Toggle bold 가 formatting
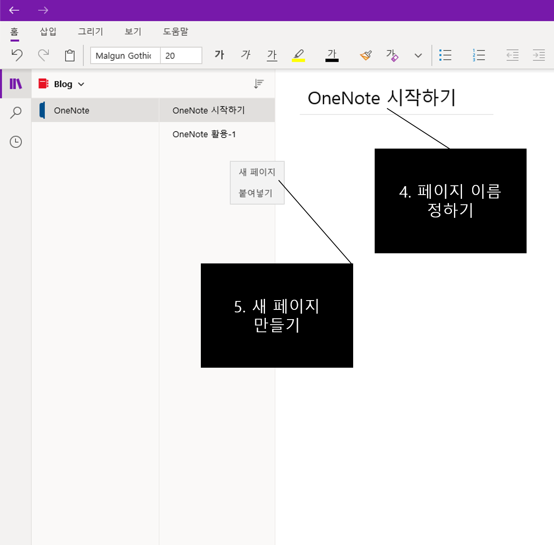Viewport: 554px width, 545px height. click(219, 55)
